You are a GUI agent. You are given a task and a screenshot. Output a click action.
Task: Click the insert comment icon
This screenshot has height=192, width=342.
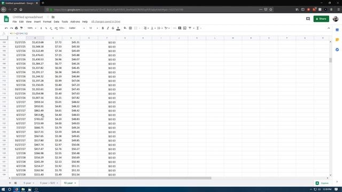pyautogui.click(x=180, y=28)
